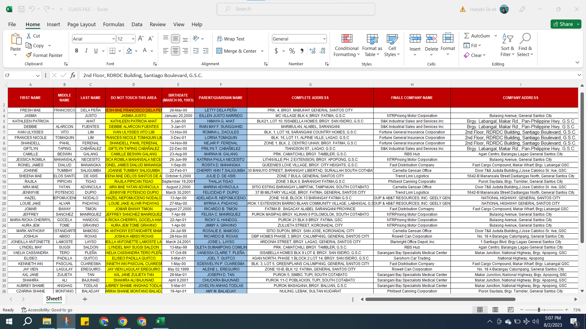The image size is (586, 329).
Task: Add a new sheet with plus button
Action: (85, 299)
